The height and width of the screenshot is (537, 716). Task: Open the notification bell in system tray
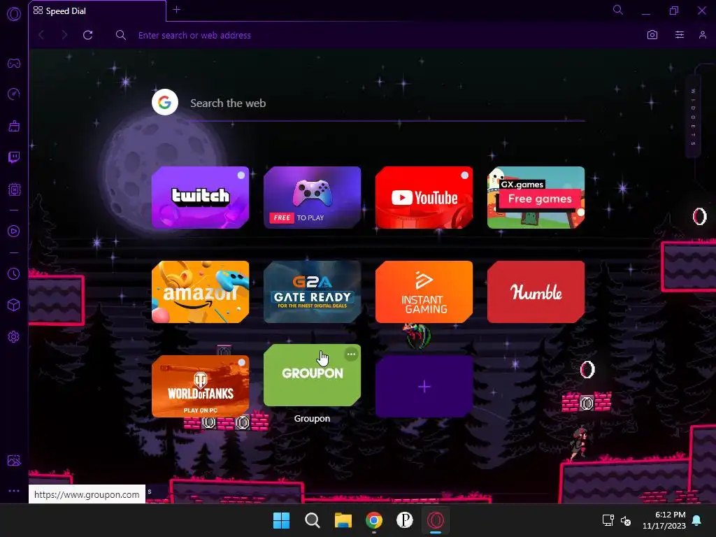[x=697, y=520]
